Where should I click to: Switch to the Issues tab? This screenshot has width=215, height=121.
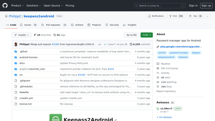[28, 25]
